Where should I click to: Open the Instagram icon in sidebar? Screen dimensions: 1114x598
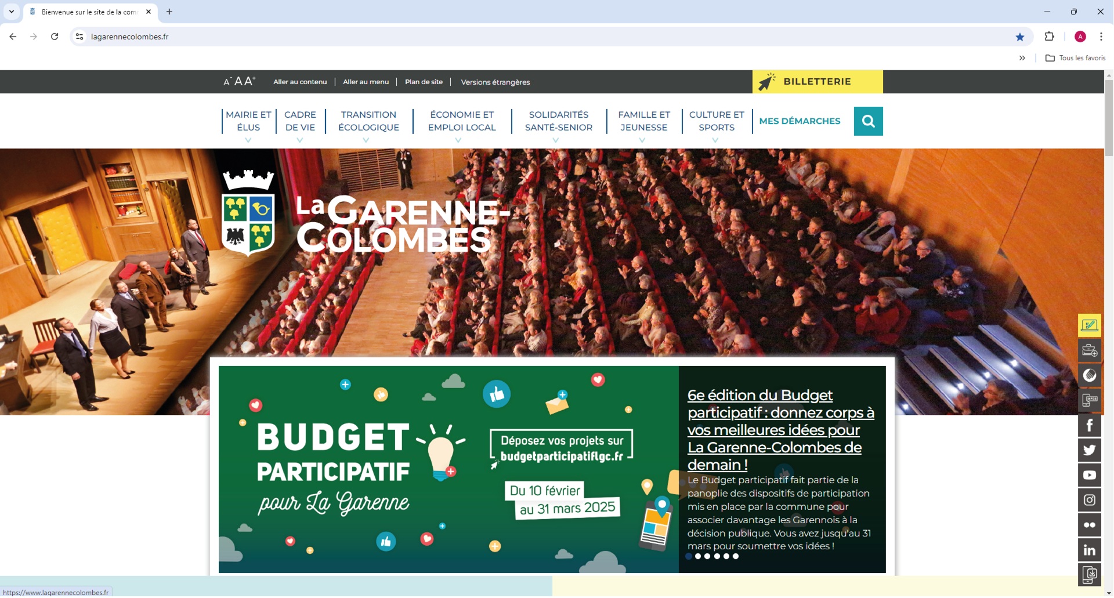pos(1089,501)
